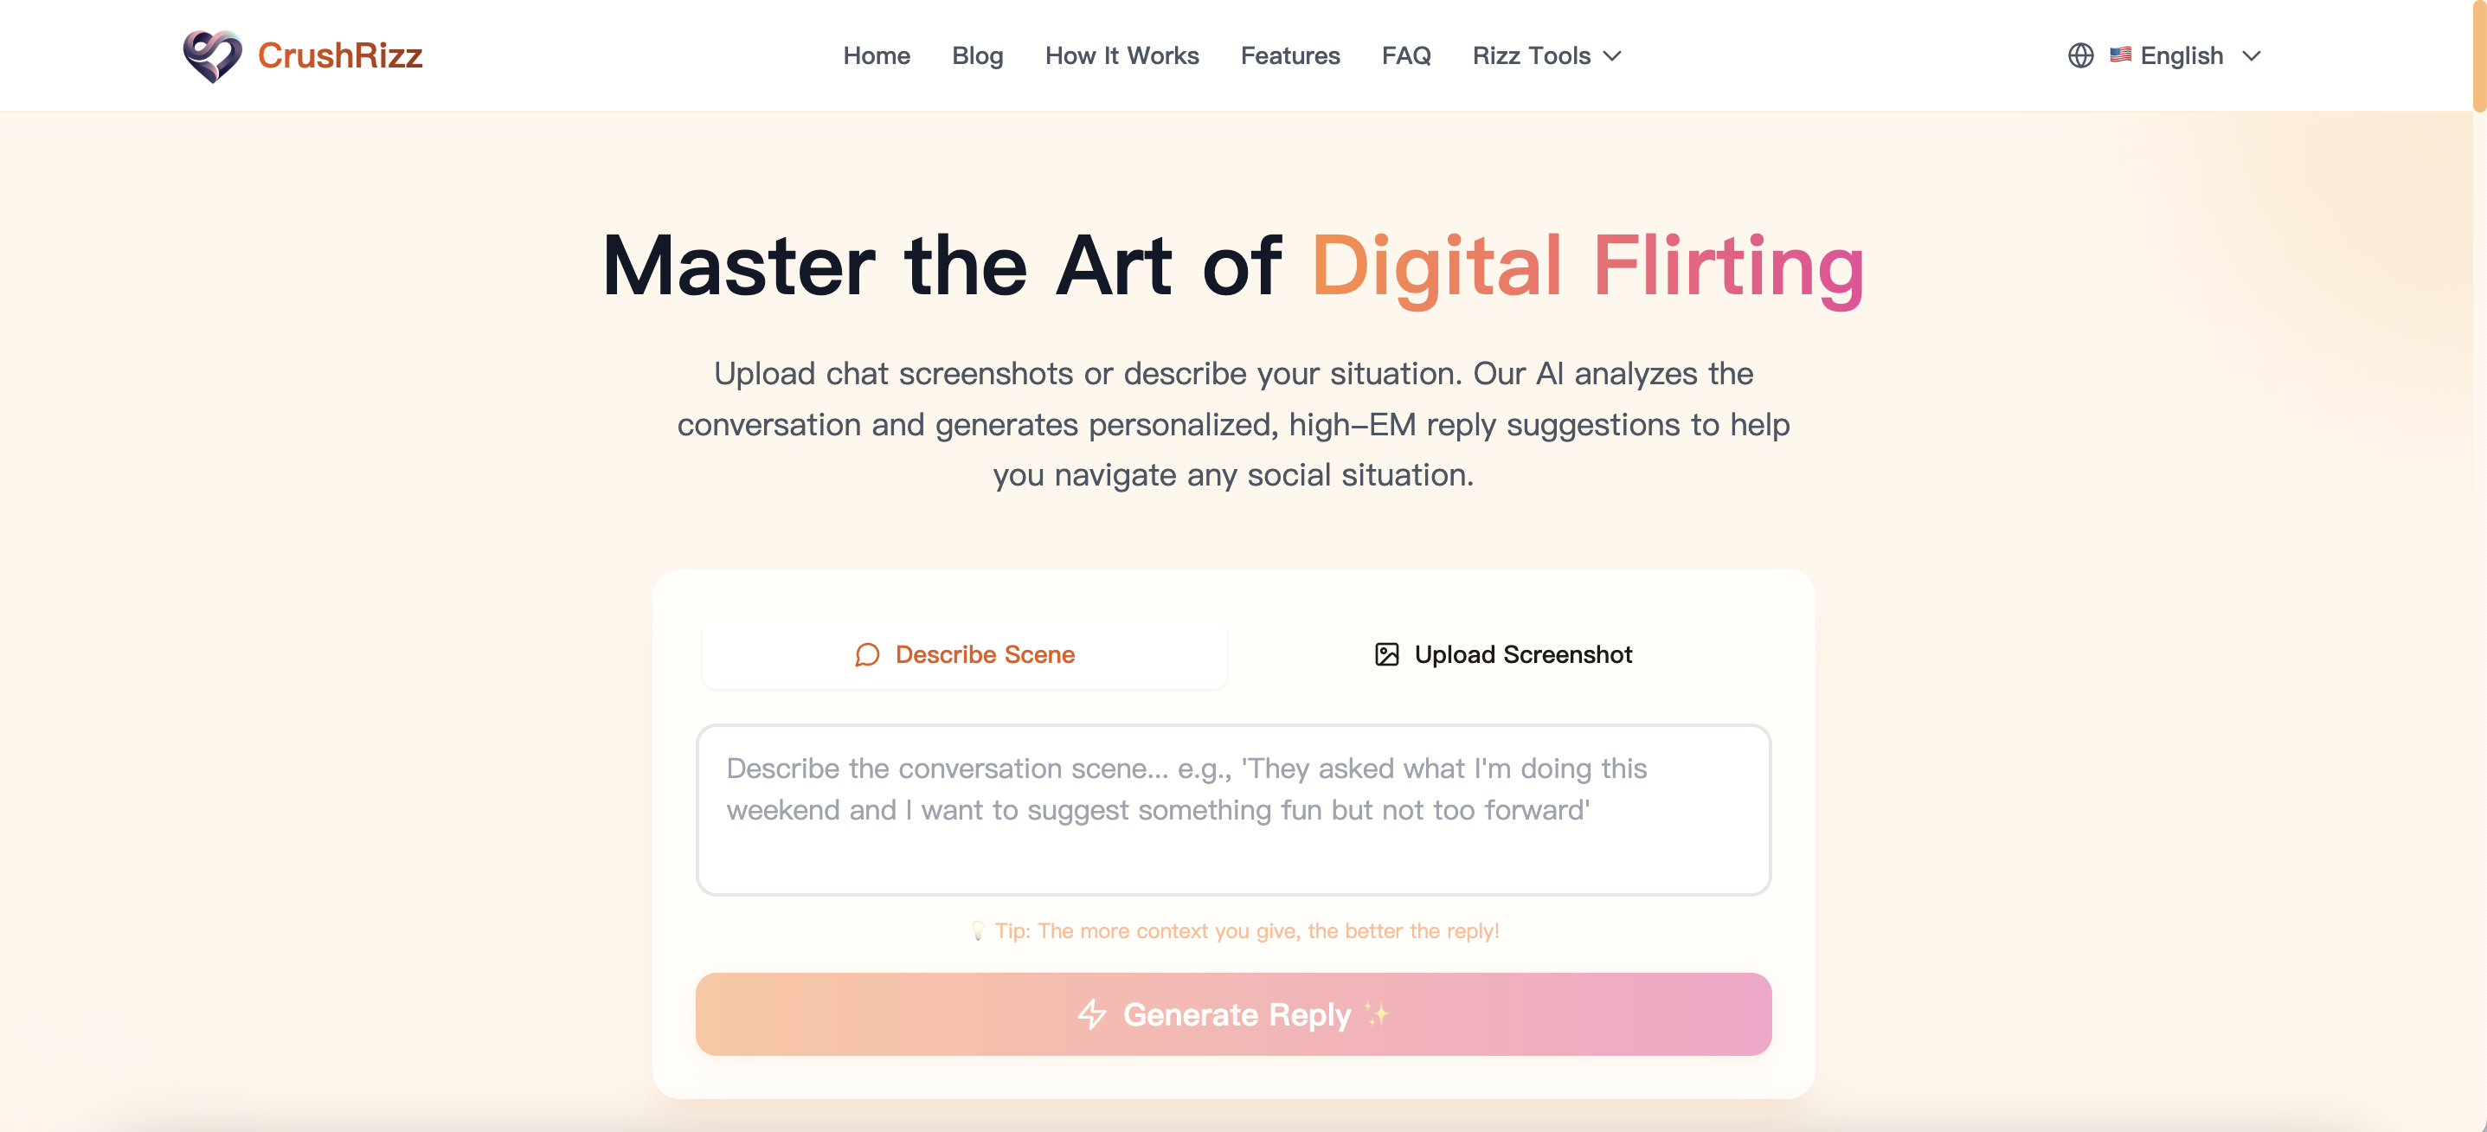
Task: Focus the conversation scene description field
Action: (x=1233, y=810)
